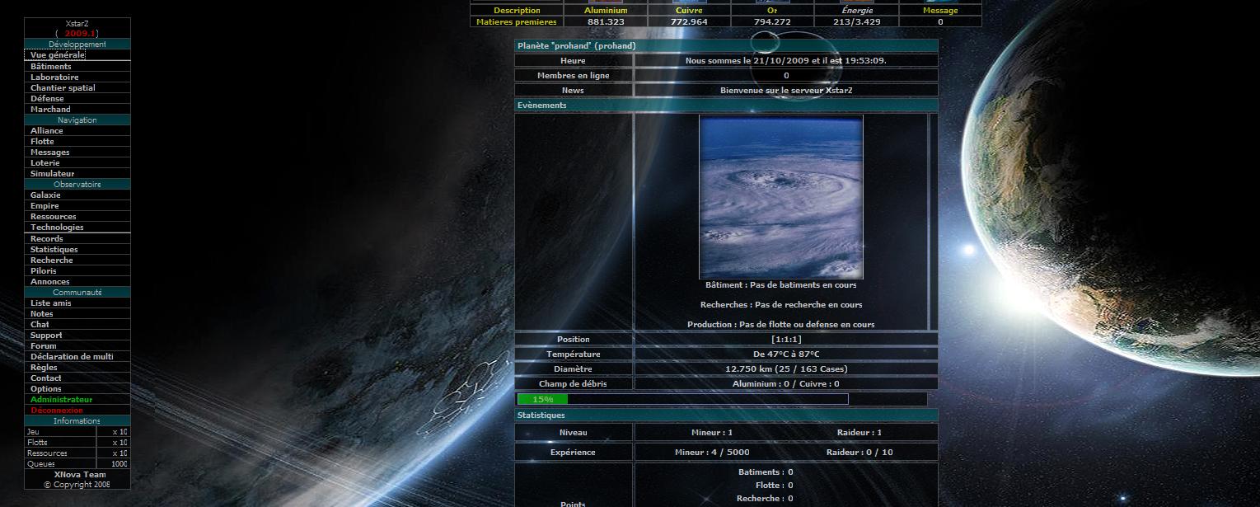Click the copper amount 772.964
The image size is (1260, 507).
coord(689,22)
